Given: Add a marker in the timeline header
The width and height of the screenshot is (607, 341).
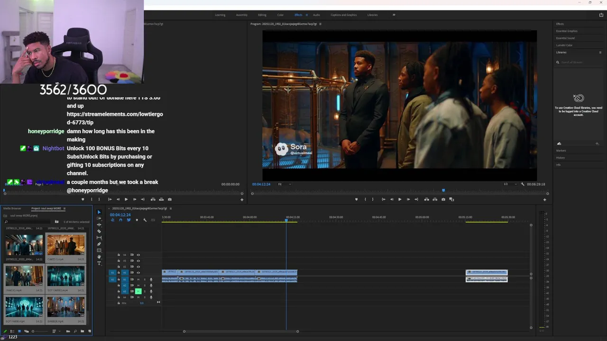Looking at the screenshot, I should pos(137,220).
